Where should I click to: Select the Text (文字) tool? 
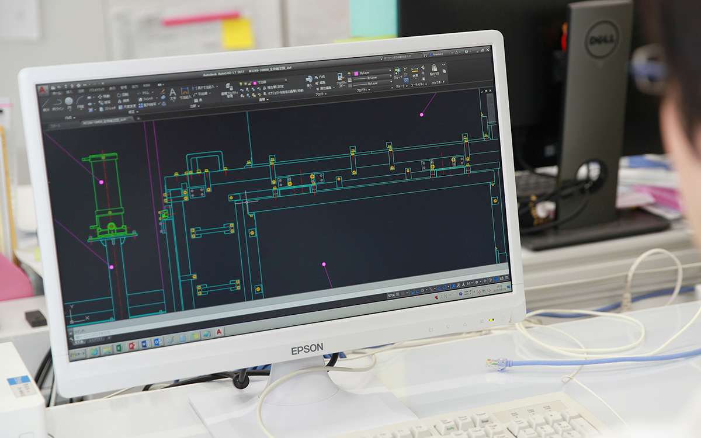point(173,95)
